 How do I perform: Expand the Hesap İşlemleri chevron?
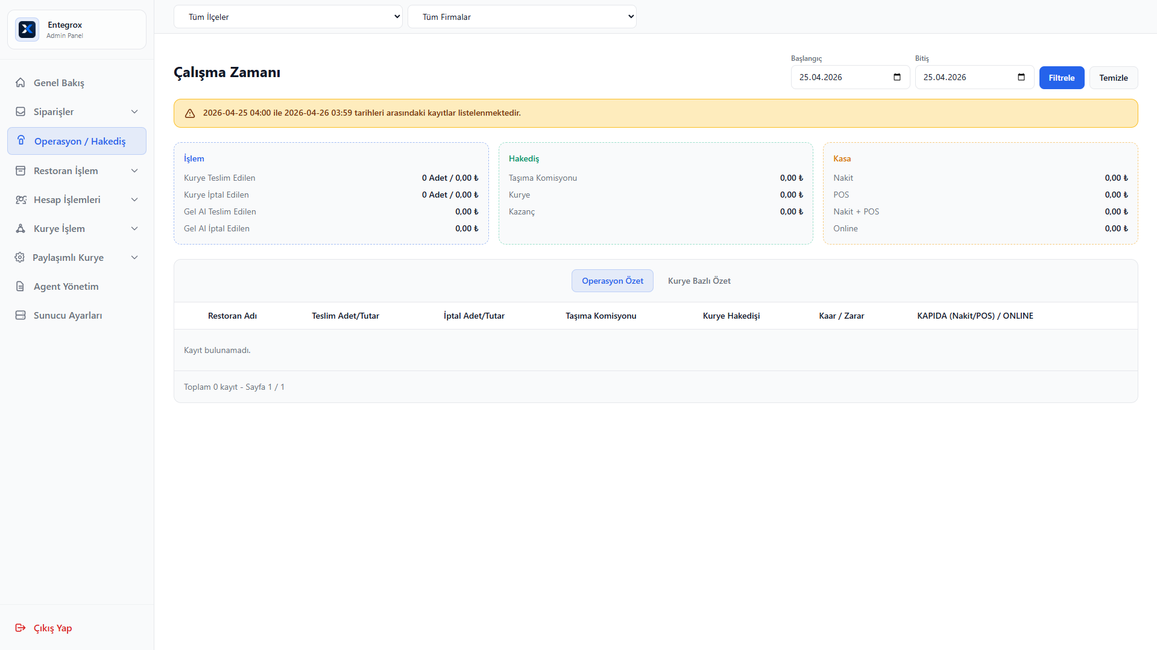click(134, 199)
